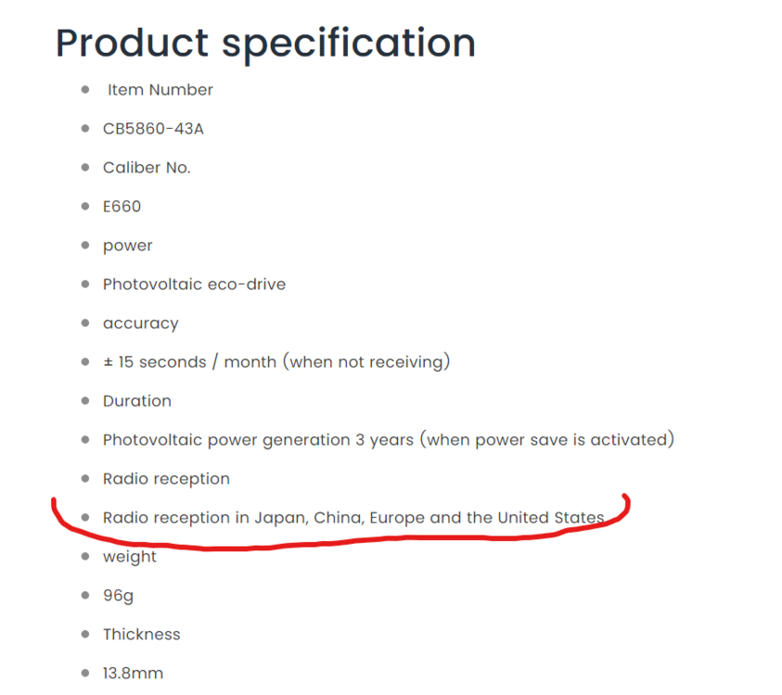782x695 pixels.
Task: Click the circled "Radio reception in Japan, China" line
Action: 353,518
